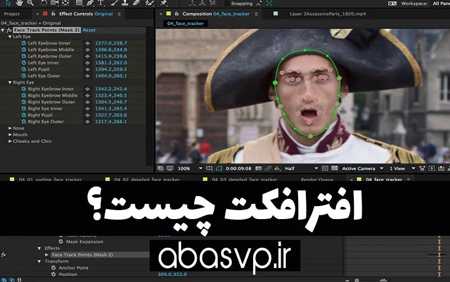Select the Pen tool
This screenshot has height=282, width=450.
[x=90, y=3]
